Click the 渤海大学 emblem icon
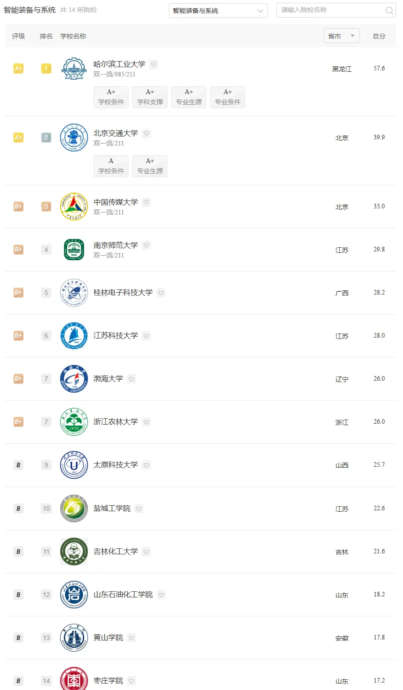This screenshot has height=690, width=403. coord(74,379)
